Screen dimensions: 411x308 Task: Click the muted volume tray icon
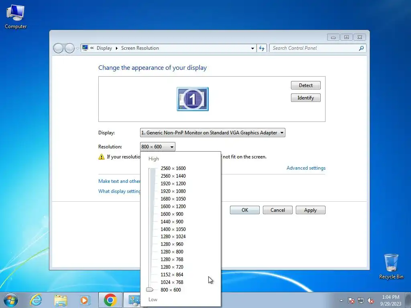point(370,300)
